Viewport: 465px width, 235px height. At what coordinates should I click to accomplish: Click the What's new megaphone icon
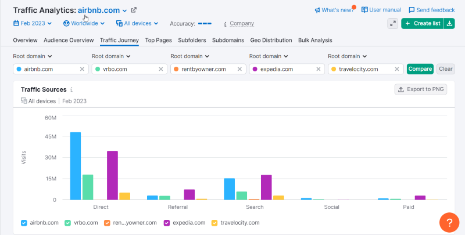click(317, 10)
